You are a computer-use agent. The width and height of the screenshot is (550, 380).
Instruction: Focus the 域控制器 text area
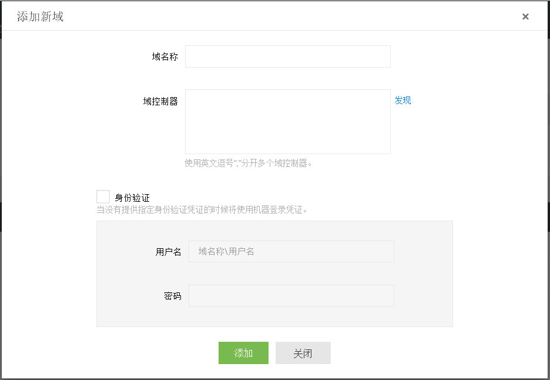point(287,122)
